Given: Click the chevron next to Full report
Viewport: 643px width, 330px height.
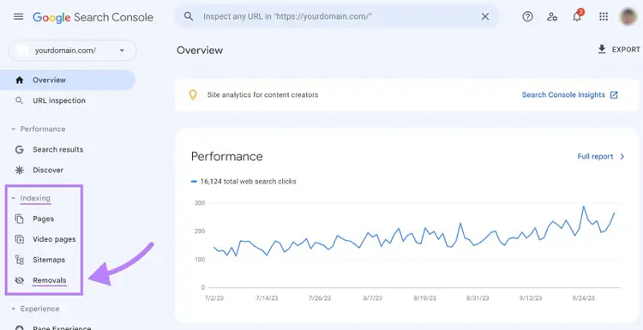Looking at the screenshot, I should pyautogui.click(x=622, y=157).
